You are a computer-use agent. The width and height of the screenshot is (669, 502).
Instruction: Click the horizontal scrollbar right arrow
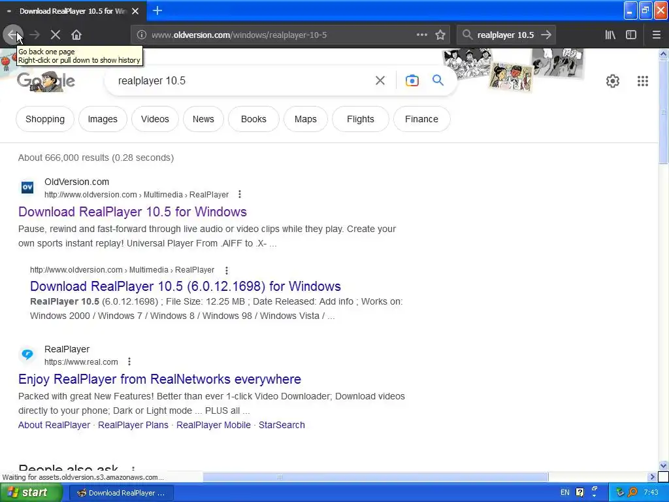pos(652,477)
